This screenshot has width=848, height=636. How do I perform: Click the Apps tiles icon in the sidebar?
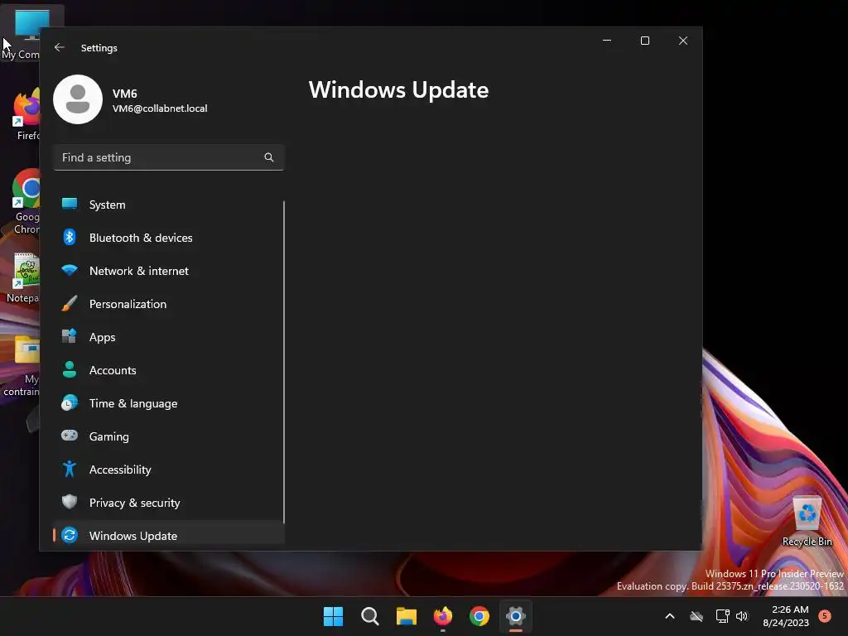click(70, 336)
